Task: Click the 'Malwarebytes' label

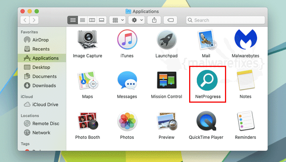Action: tap(246, 56)
